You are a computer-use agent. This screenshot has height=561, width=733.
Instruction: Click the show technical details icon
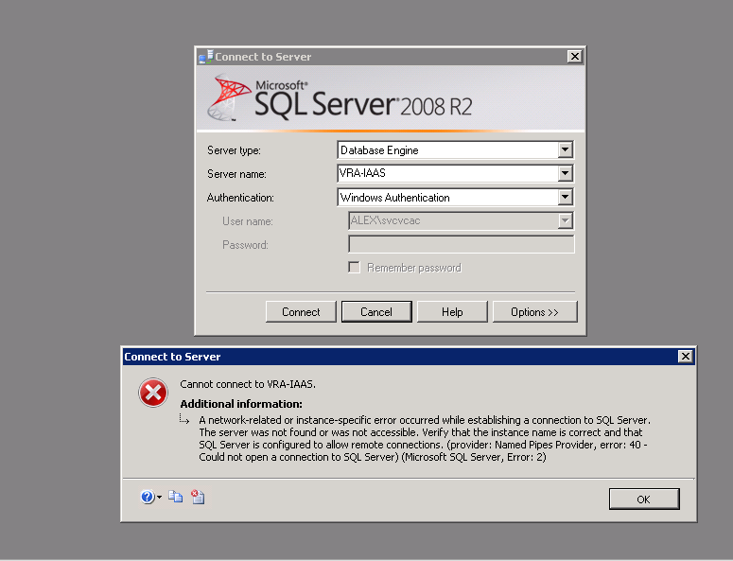point(197,497)
